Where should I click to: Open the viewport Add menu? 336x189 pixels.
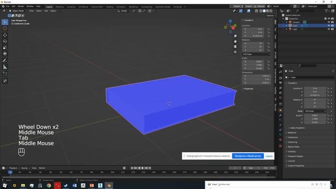(46, 10)
